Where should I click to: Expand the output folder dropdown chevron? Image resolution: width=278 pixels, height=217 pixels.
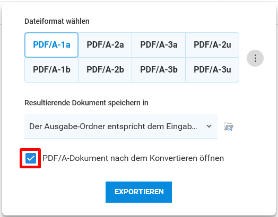(x=209, y=126)
